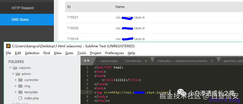Click the img folder icon

[x=20, y=86]
